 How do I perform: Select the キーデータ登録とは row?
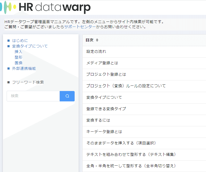click(x=144, y=132)
